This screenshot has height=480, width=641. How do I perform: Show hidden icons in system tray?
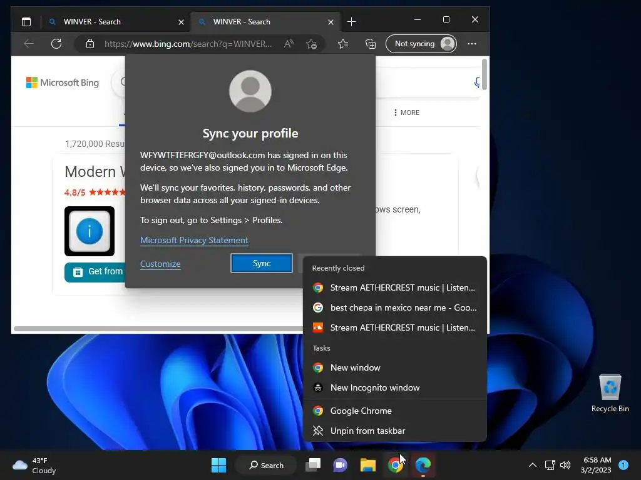[533, 465]
